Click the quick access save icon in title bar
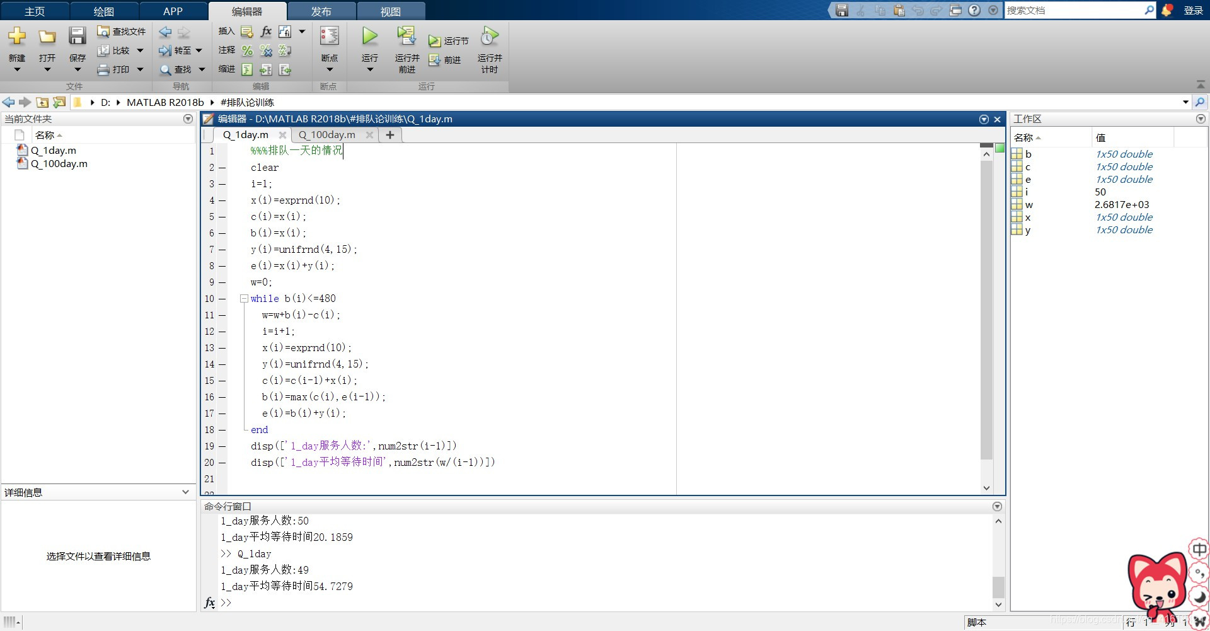Viewport: 1210px width, 631px height. pos(842,10)
